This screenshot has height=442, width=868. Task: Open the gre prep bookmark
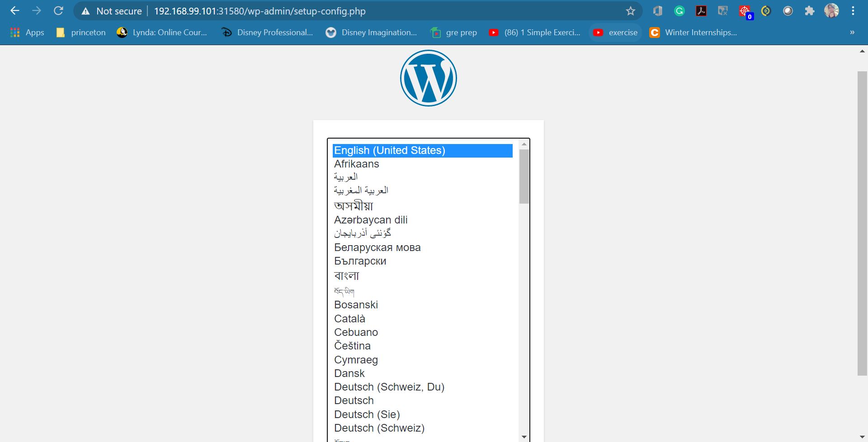454,33
